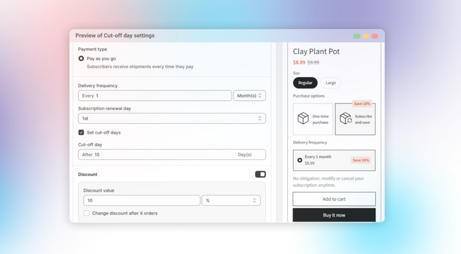Select the Every 1 month radio option
Image resolution: width=461 pixels, height=254 pixels.
click(x=300, y=160)
